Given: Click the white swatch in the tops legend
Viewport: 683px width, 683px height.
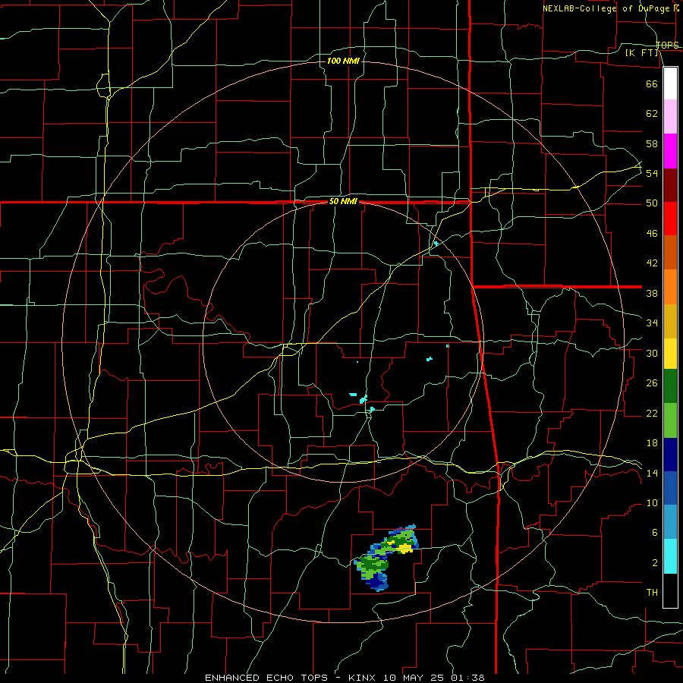Looking at the screenshot, I should point(670,83).
